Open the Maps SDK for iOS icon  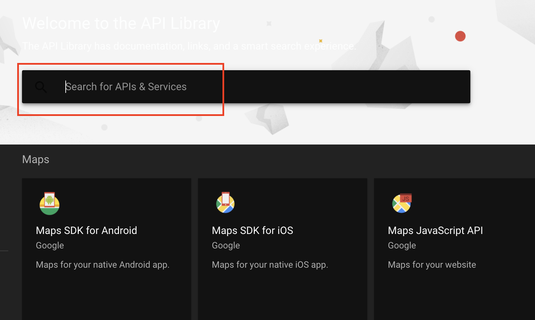pos(225,203)
